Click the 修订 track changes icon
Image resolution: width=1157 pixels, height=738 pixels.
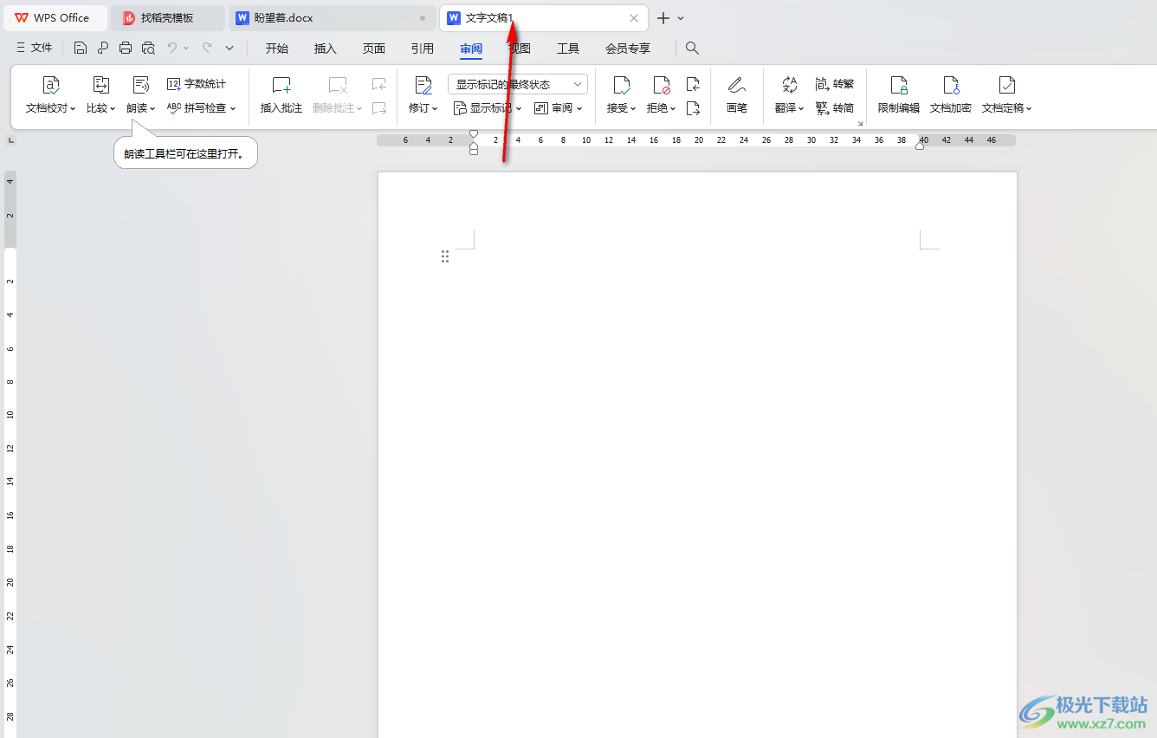coord(423,85)
